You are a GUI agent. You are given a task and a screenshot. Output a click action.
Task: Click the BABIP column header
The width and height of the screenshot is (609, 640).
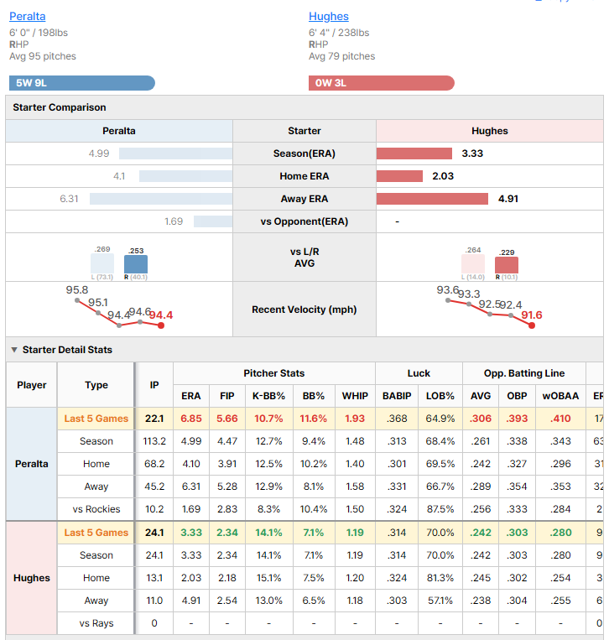(397, 396)
